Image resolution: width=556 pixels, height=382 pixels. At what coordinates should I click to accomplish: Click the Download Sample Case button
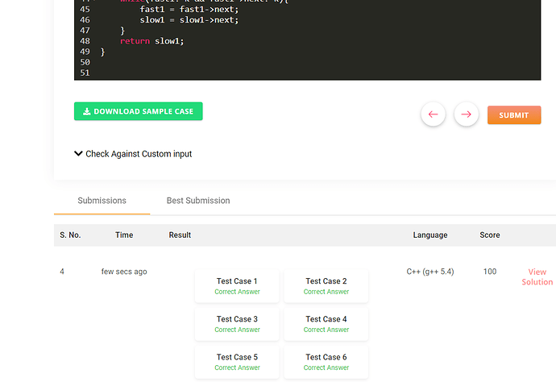click(x=139, y=111)
